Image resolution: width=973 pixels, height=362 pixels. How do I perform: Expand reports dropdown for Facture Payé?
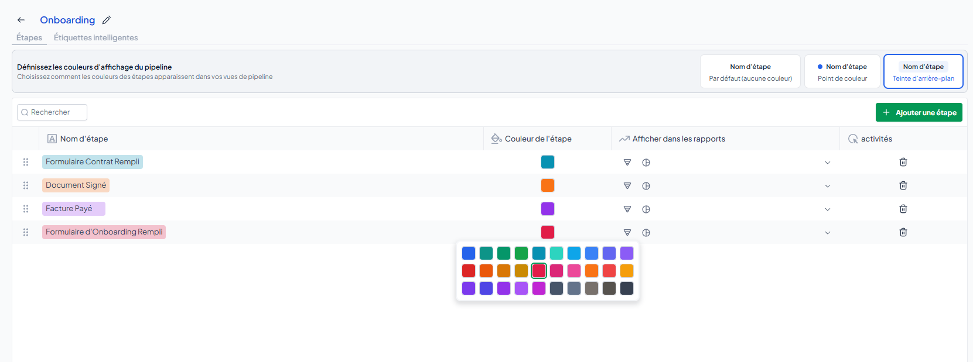coord(828,209)
